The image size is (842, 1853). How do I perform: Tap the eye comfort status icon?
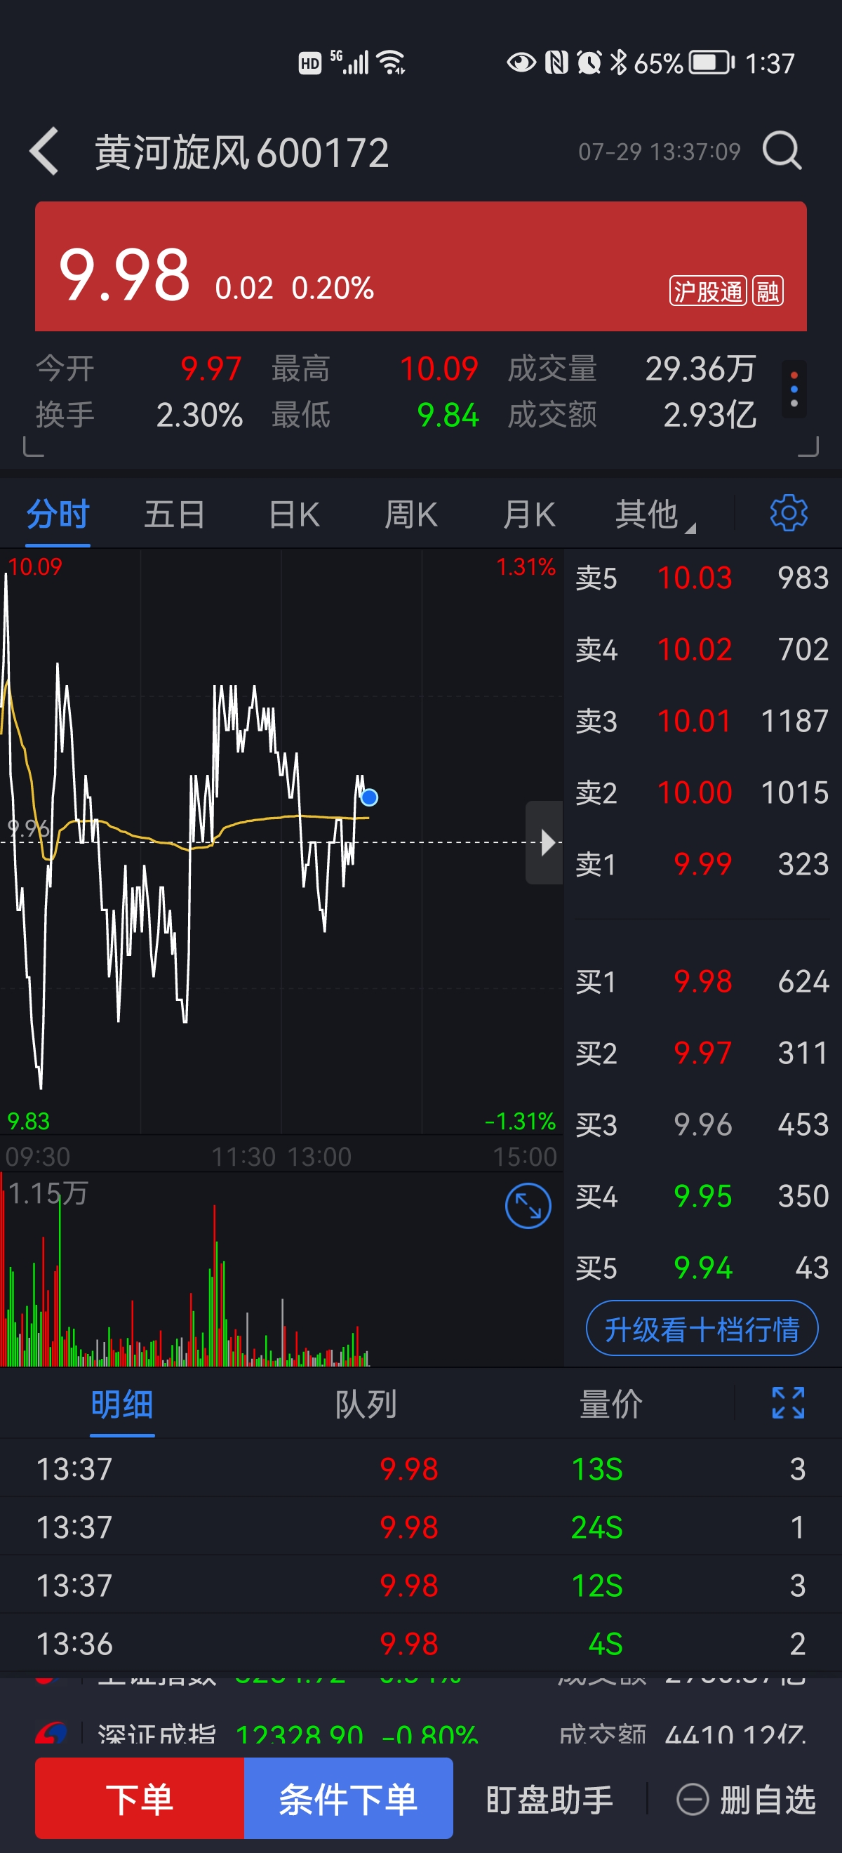tap(521, 62)
